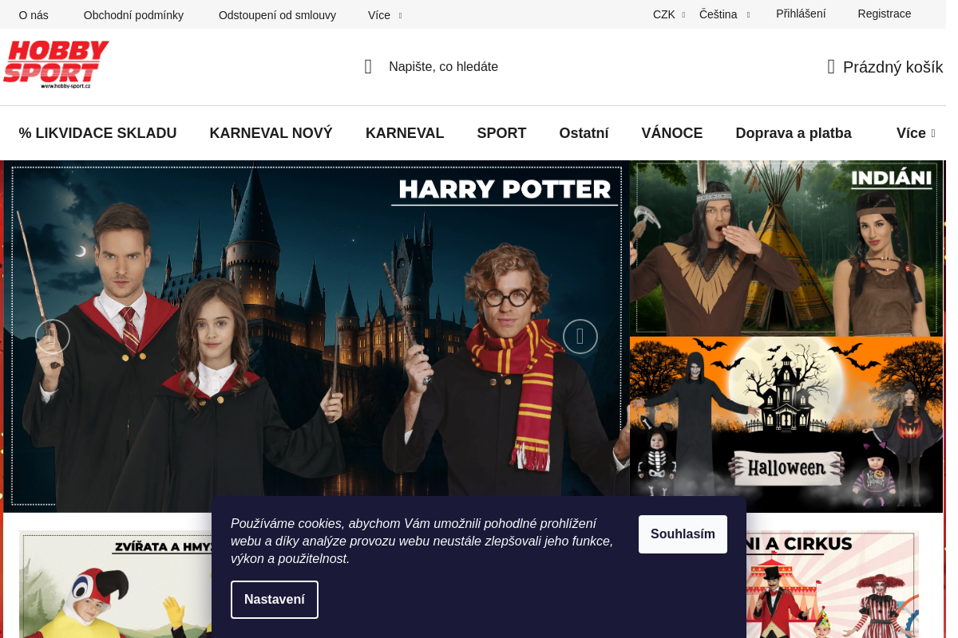Open the KARNEVAL menu item
The height and width of the screenshot is (638, 958).
click(405, 133)
